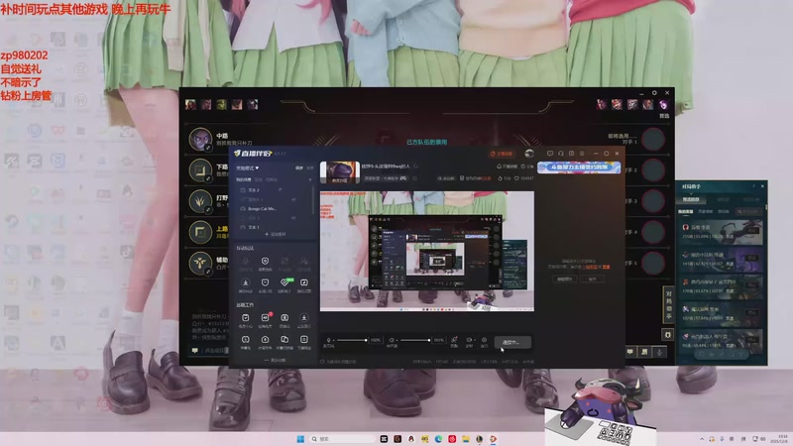Adjust the microphone volume slider
Viewport: 793px width, 446px height.
click(x=352, y=340)
